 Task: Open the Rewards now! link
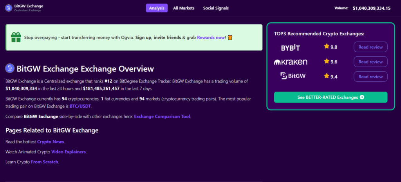tap(211, 38)
